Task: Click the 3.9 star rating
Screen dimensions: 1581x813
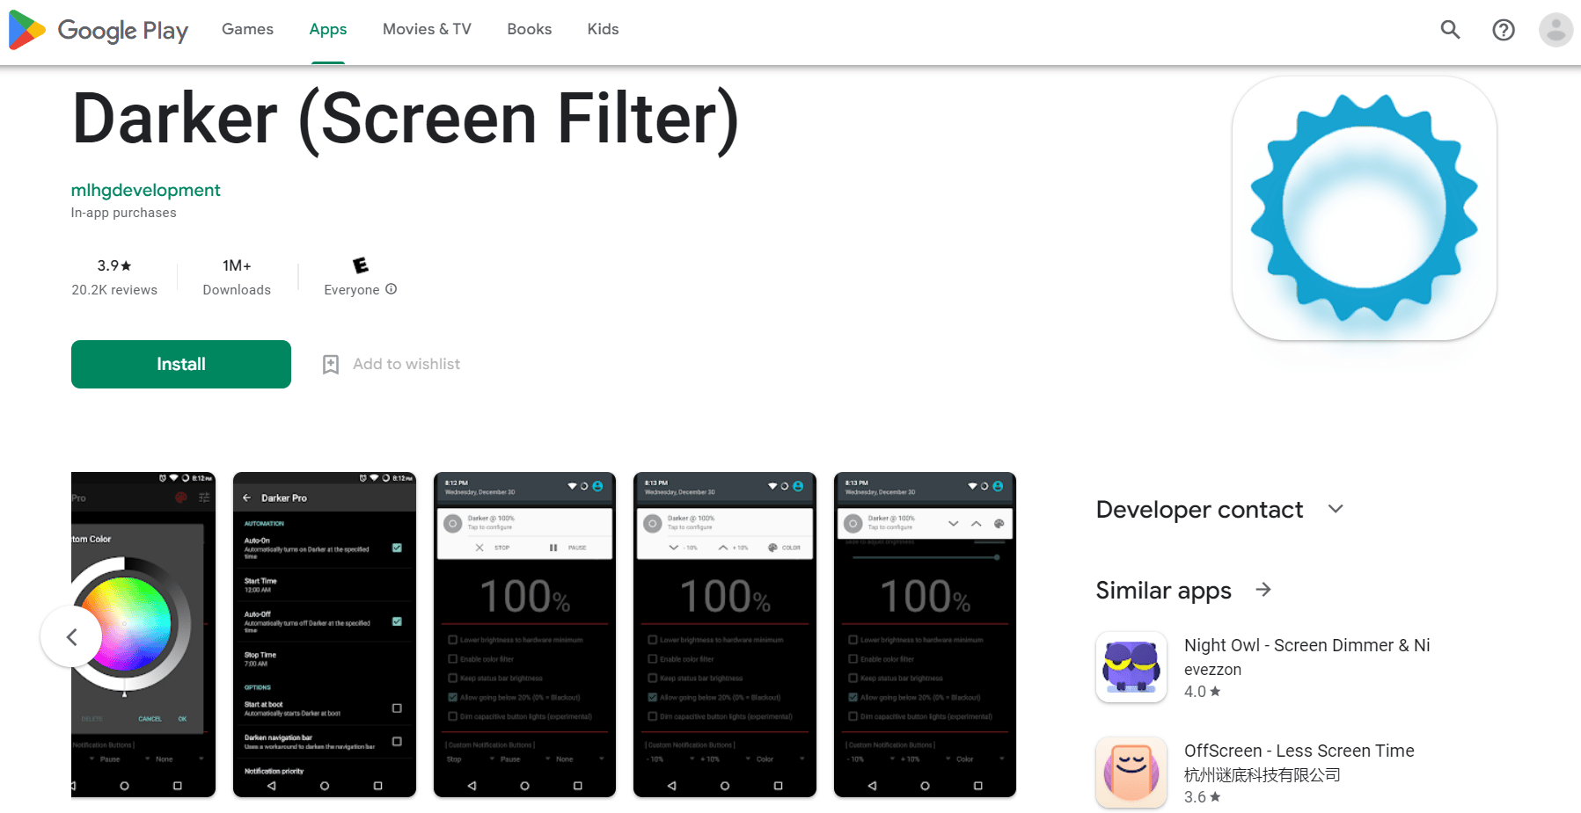Action: (x=114, y=265)
